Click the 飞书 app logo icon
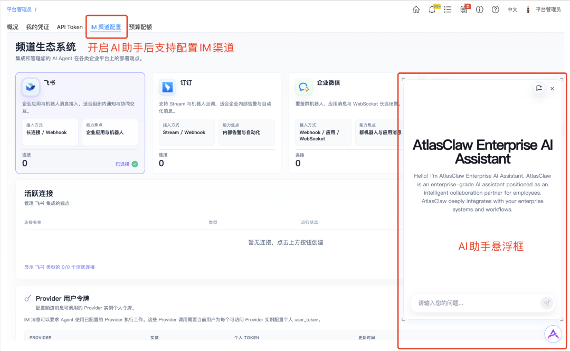The height and width of the screenshot is (351, 570). point(31,87)
